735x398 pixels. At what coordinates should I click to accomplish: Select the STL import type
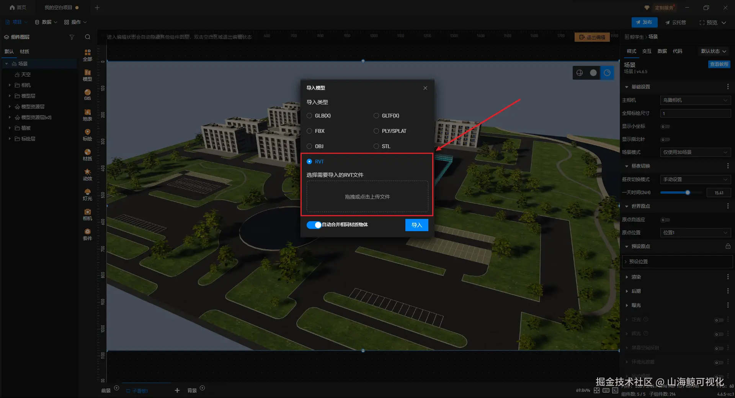tap(382, 146)
